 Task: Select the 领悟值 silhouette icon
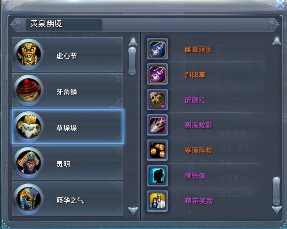tap(157, 176)
